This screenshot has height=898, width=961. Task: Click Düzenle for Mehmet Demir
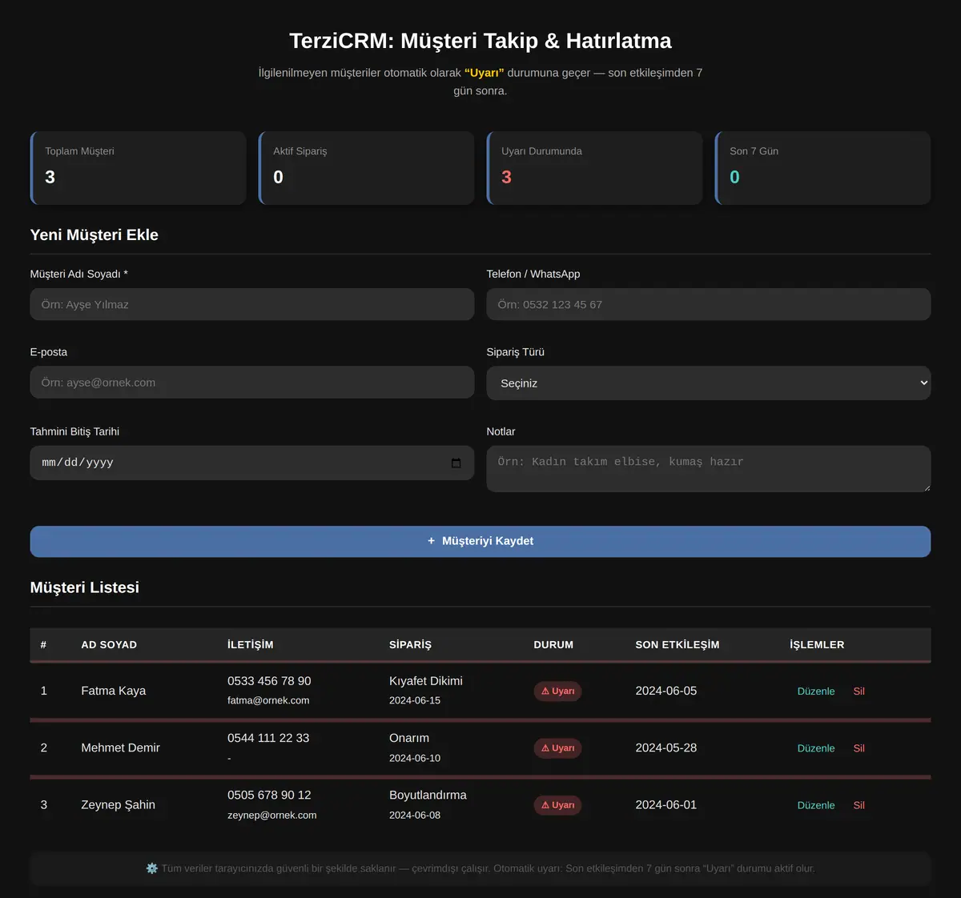click(x=816, y=748)
